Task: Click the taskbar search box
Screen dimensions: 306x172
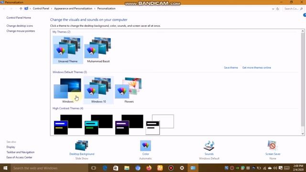Action: click(x=49, y=168)
